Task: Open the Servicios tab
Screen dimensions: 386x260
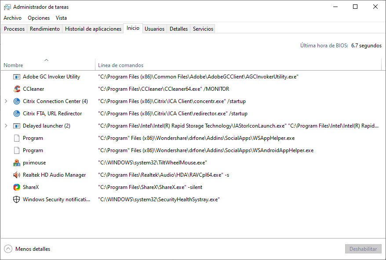Action: [203, 29]
